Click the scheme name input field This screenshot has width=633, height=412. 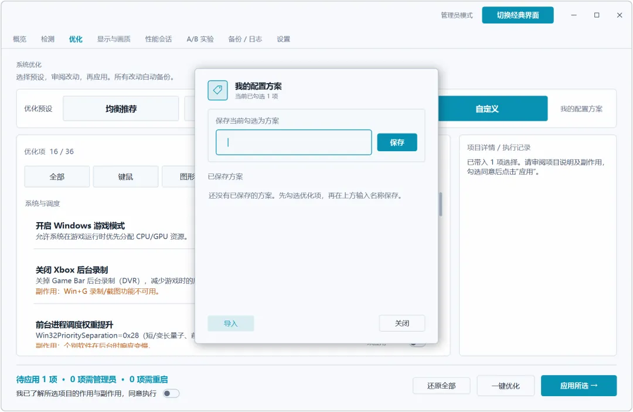(294, 142)
